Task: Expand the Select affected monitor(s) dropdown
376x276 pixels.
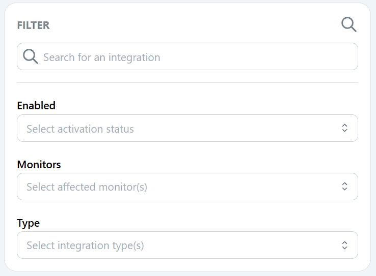Action: click(x=187, y=187)
